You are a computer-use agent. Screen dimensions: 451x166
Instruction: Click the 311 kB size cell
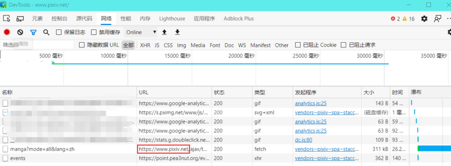click(x=376, y=149)
